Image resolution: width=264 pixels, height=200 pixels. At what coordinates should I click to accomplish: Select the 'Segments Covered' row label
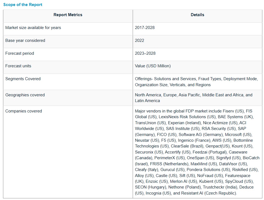coord(23,79)
